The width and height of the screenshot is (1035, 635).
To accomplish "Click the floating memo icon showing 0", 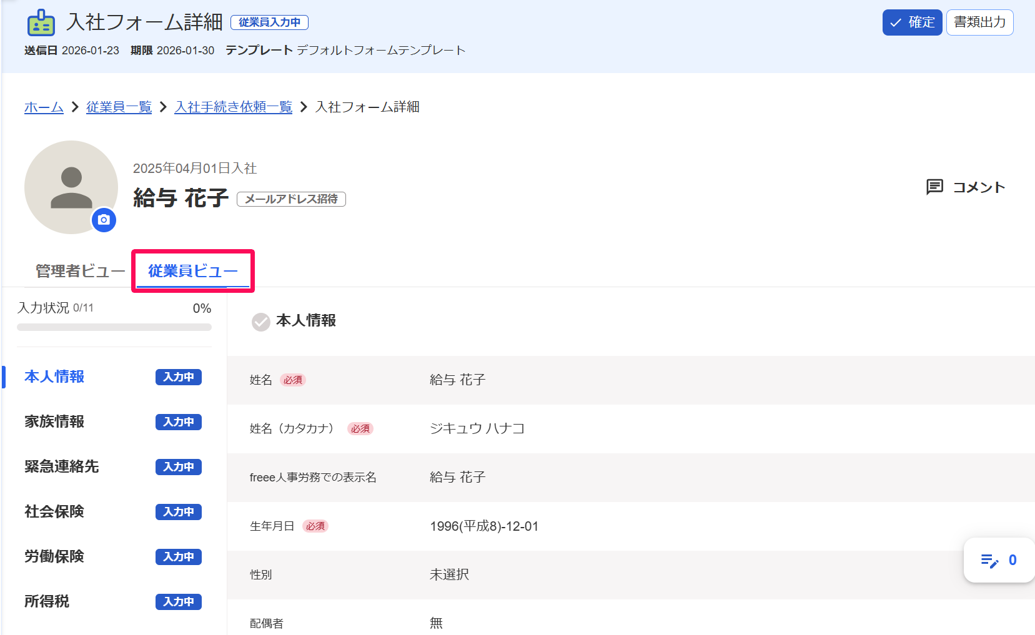I will click(991, 560).
